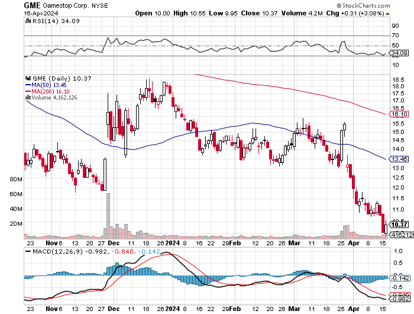
Task: Click the High 10.55 value
Action: tap(189, 13)
